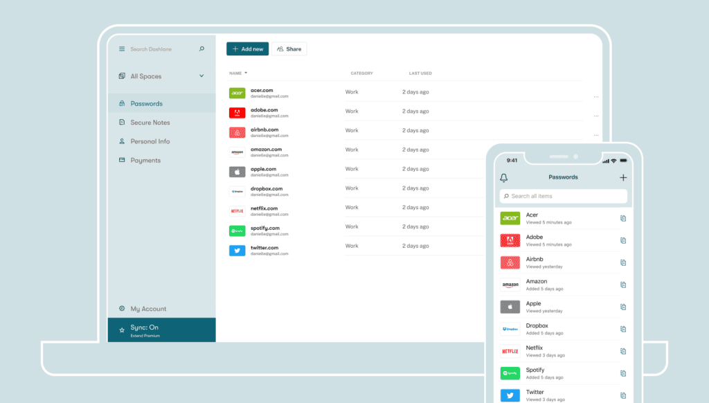This screenshot has height=403, width=709.
Task: Open Passwords section in sidebar
Action: (161, 104)
